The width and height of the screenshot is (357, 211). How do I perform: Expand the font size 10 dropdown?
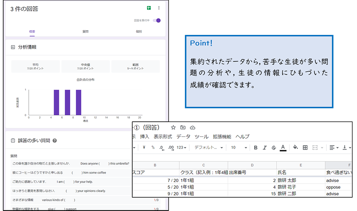click(x=239, y=148)
